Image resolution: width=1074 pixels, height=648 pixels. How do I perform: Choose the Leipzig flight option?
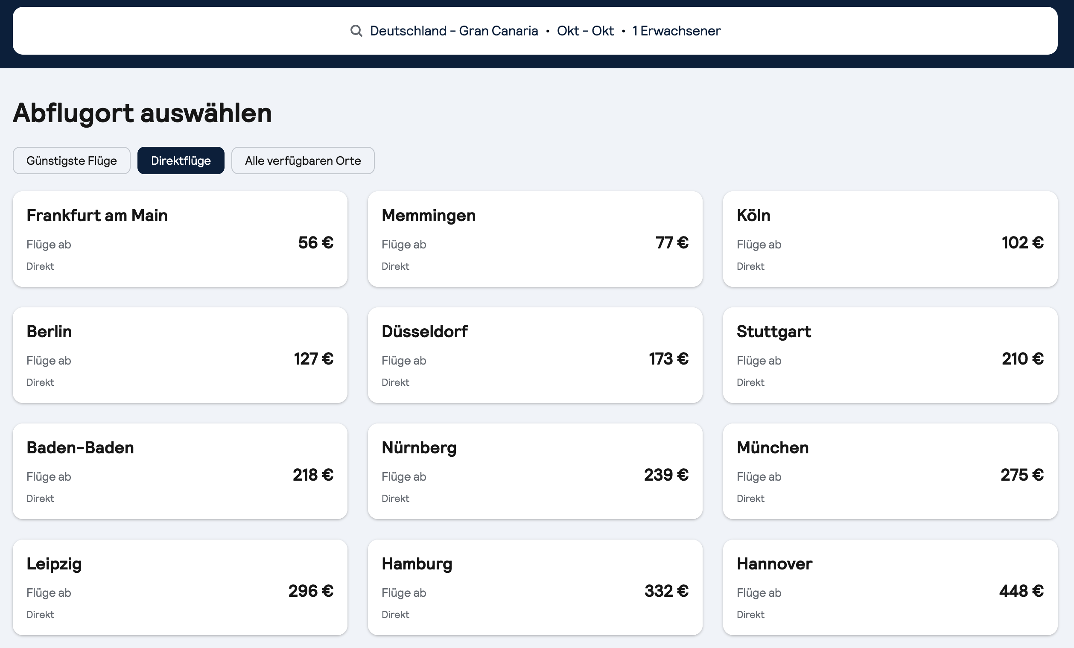coord(180,587)
